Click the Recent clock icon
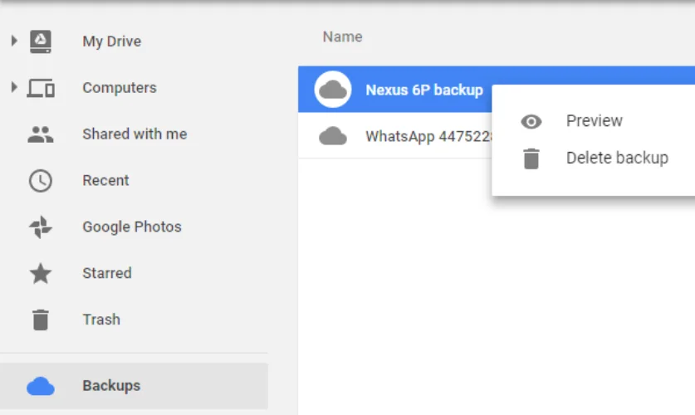 (x=41, y=181)
